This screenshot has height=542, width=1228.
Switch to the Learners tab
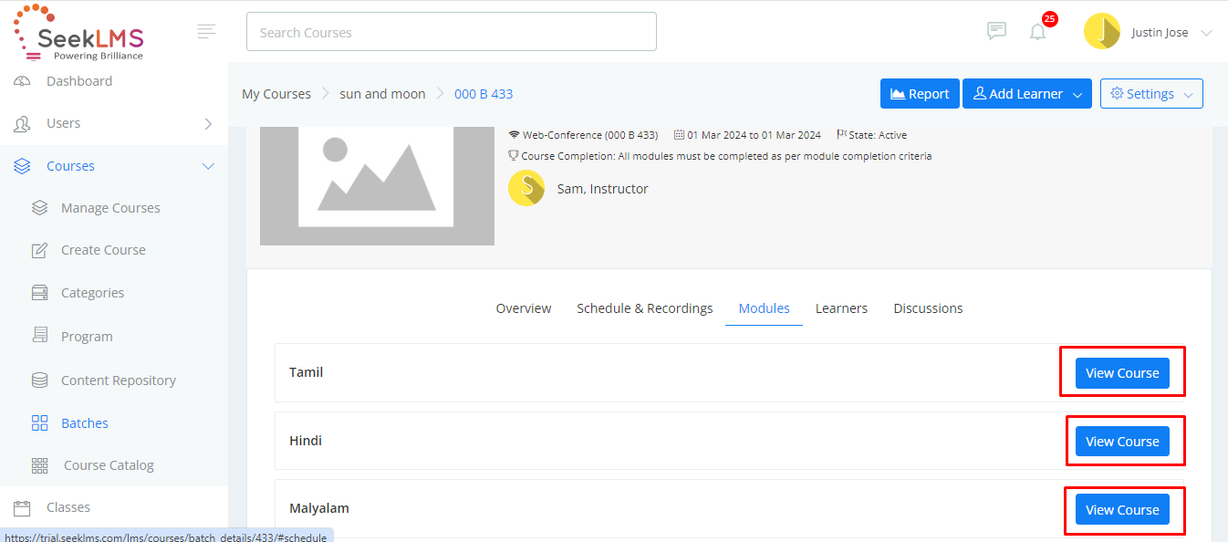841,308
